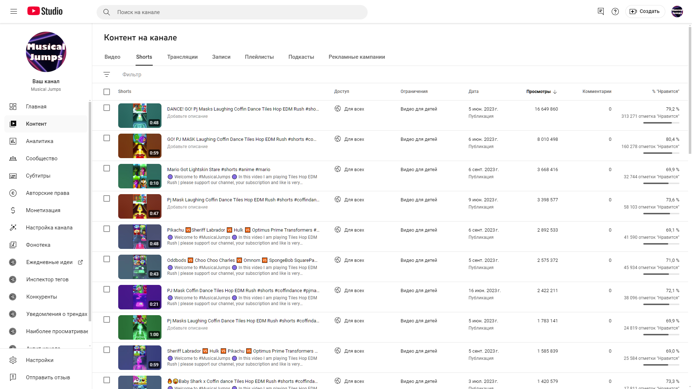Click the Создать button
The width and height of the screenshot is (692, 389).
pyautogui.click(x=645, y=12)
